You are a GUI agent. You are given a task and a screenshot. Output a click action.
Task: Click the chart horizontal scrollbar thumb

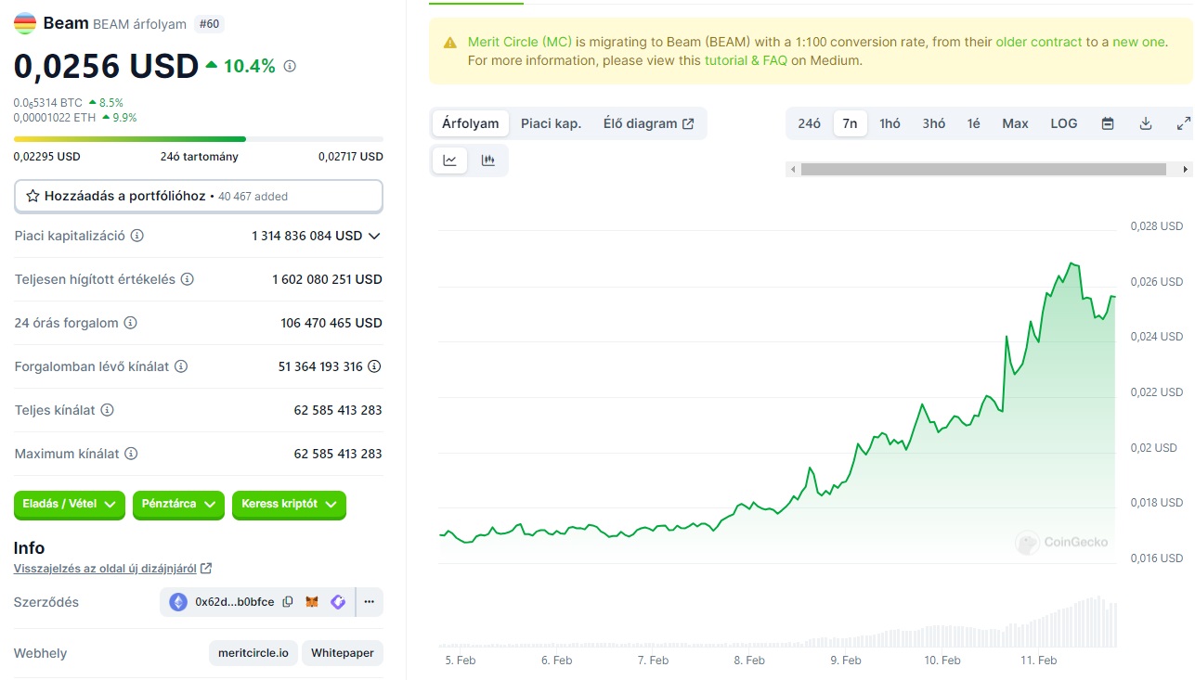(x=983, y=169)
